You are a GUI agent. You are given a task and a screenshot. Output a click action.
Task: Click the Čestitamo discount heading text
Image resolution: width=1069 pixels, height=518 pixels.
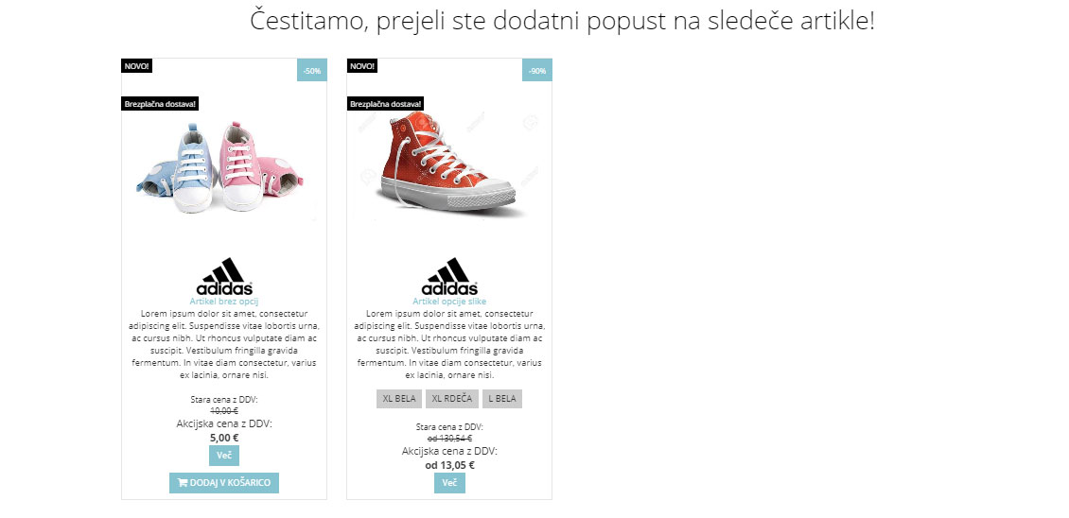563,21
